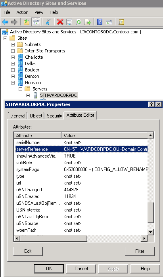The width and height of the screenshot is (163, 277).
Task: Click the Dallas site icon
Action: pyautogui.click(x=20, y=63)
